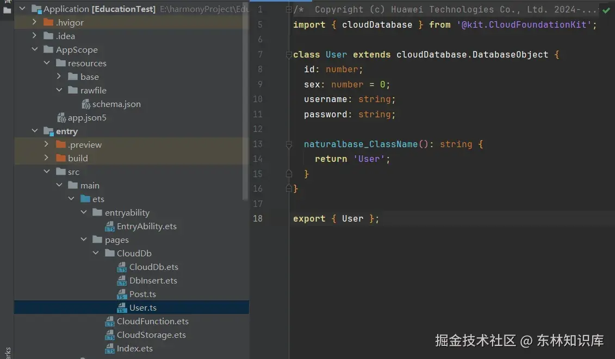
Task: Collapse the main folder arrow
Action: pos(59,185)
